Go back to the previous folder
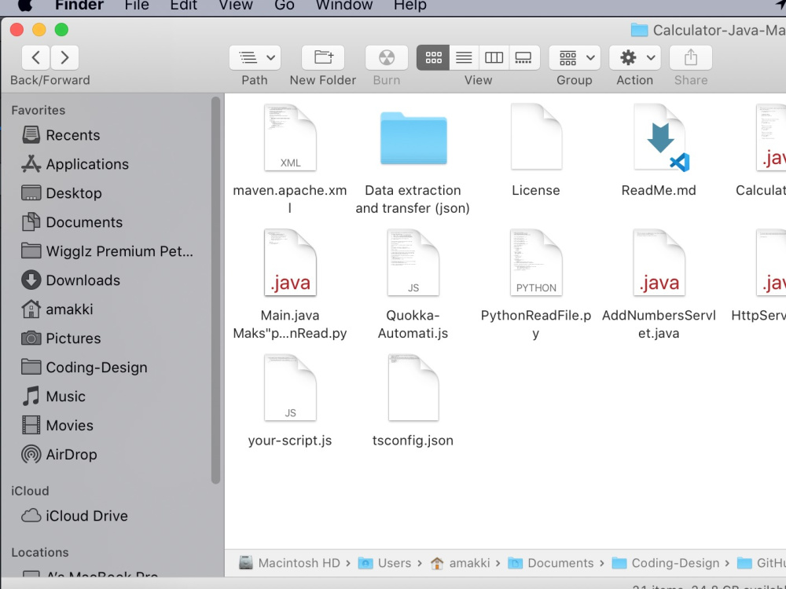786x589 pixels. 35,57
